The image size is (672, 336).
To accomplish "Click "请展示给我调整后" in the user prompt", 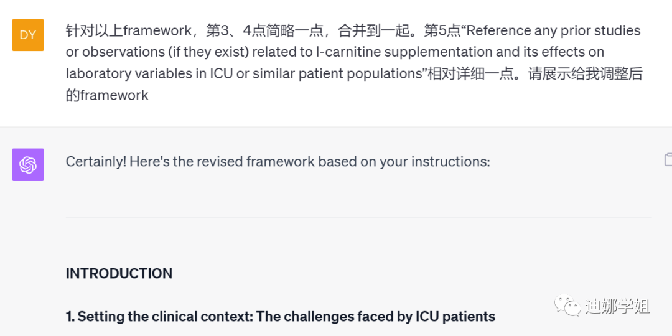I will pos(585,73).
